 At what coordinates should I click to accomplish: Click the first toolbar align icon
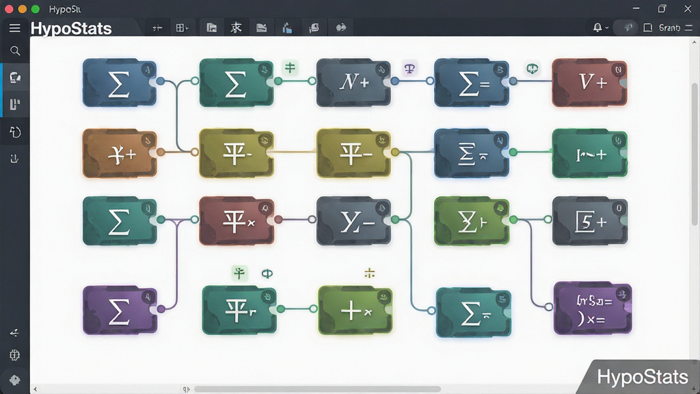pos(157,28)
